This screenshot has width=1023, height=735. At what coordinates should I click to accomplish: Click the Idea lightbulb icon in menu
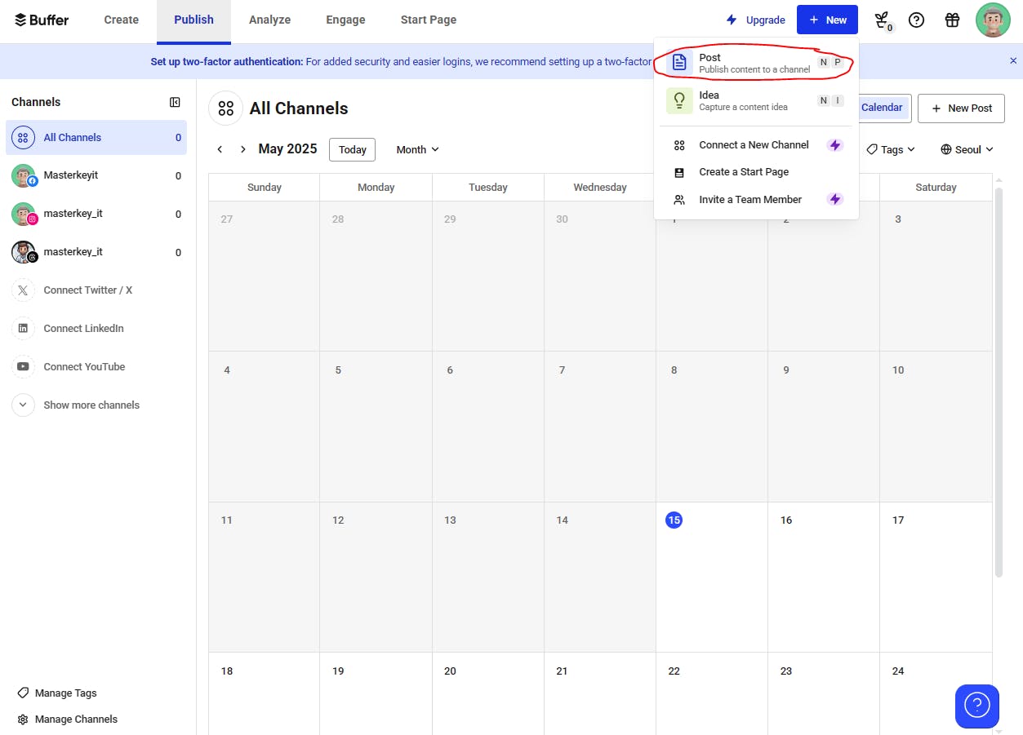coord(679,100)
